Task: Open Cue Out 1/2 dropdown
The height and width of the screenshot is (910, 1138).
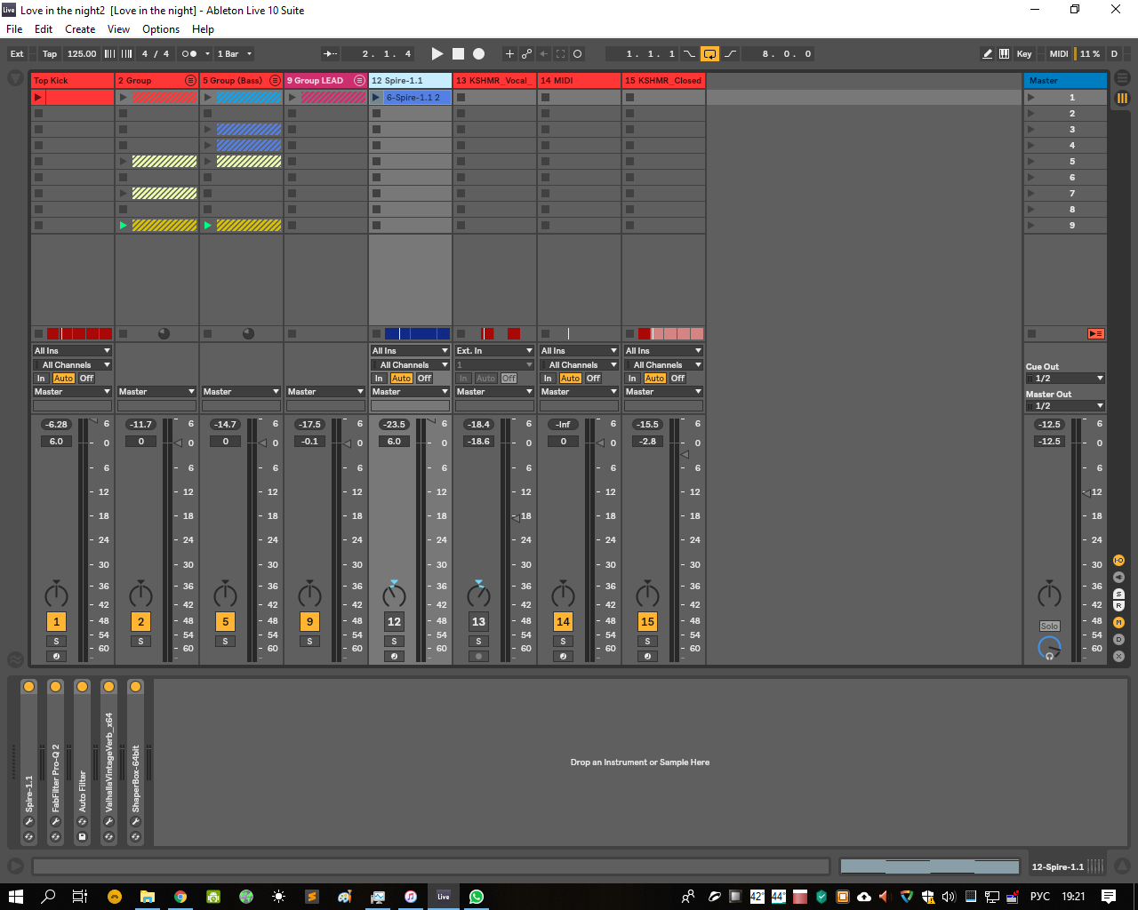Action: (1065, 379)
